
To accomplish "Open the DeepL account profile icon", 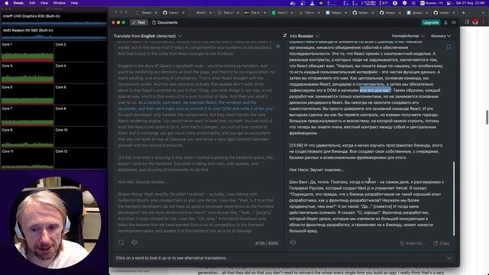I will click(x=445, y=22).
